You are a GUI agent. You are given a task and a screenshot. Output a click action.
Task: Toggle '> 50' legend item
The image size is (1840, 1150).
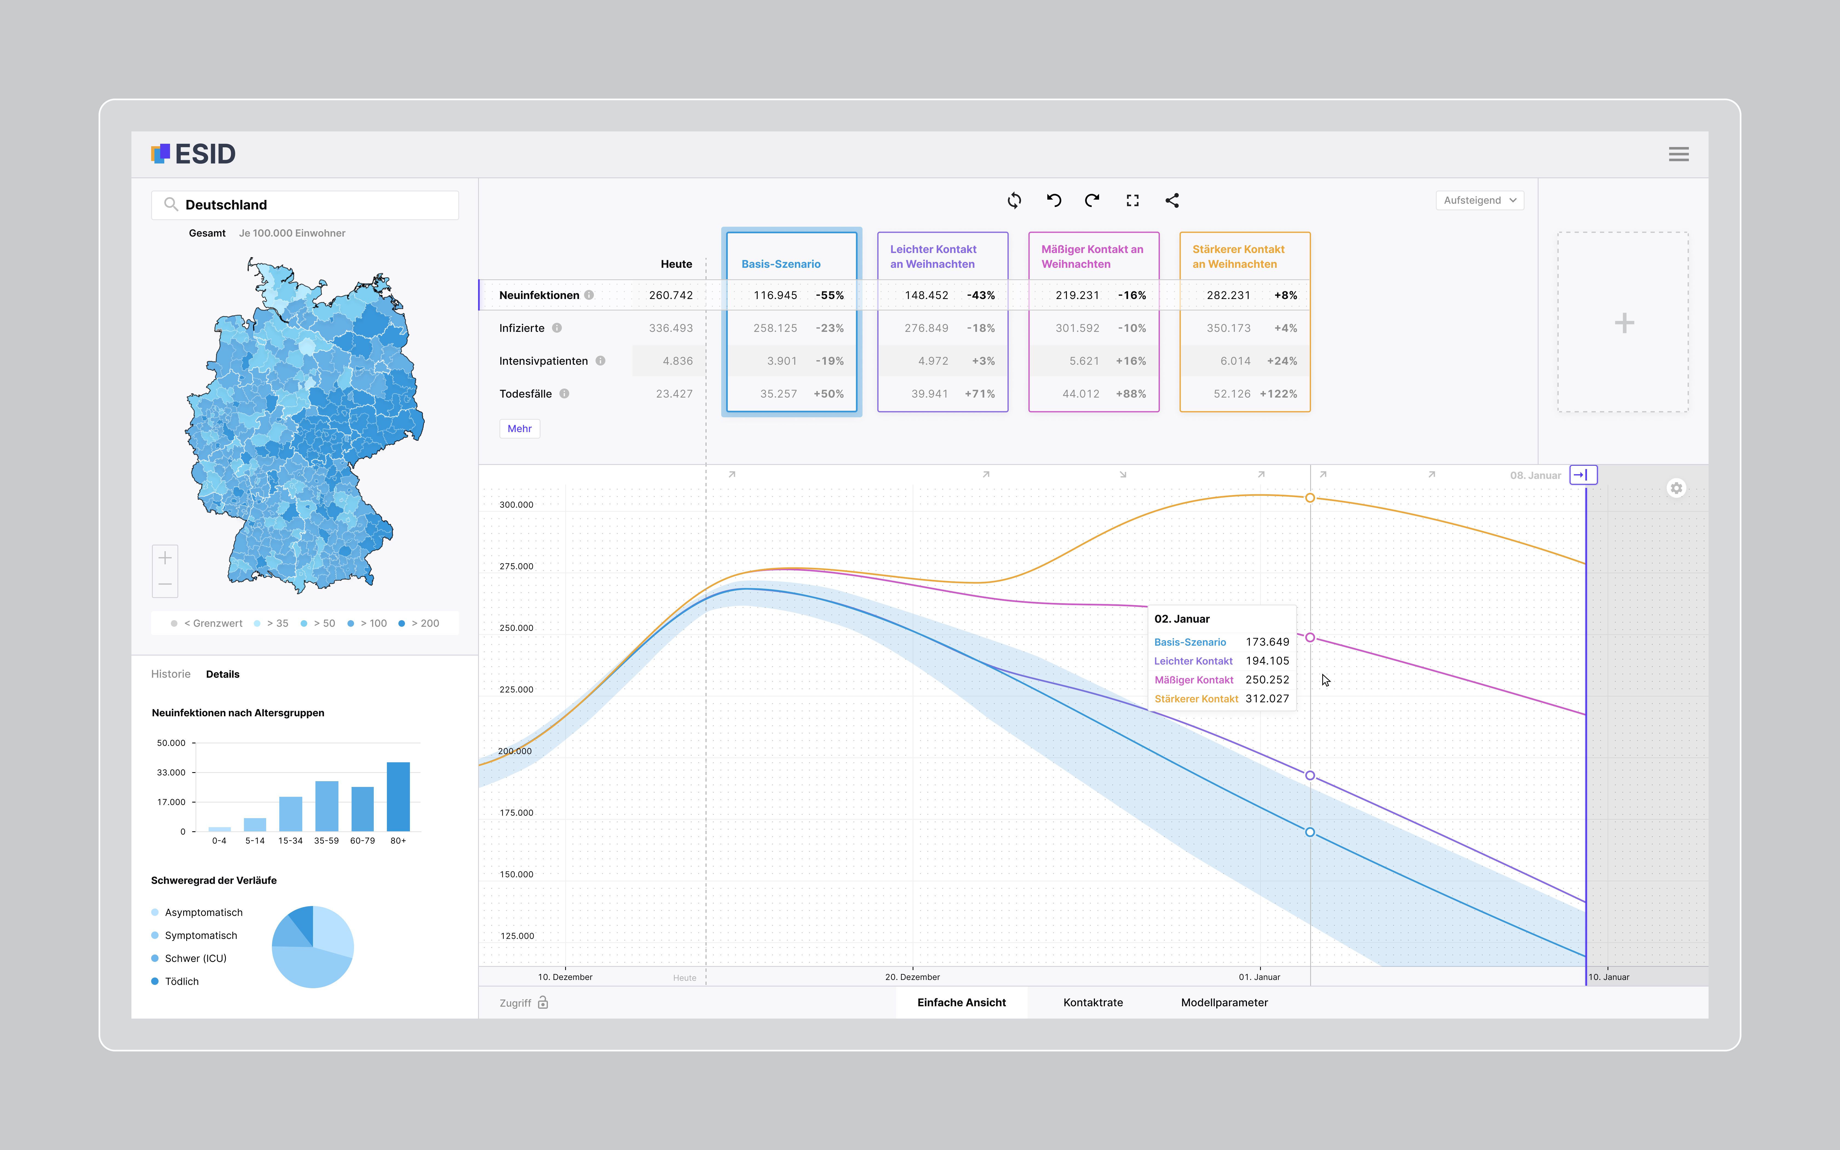(x=318, y=624)
